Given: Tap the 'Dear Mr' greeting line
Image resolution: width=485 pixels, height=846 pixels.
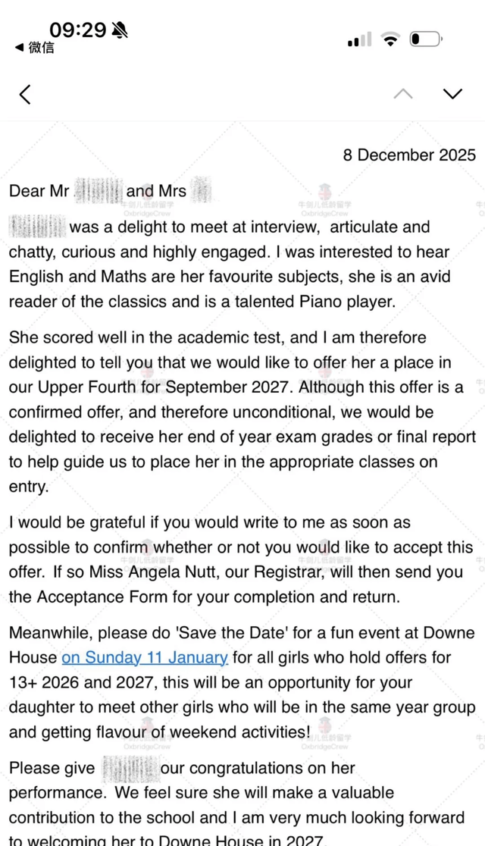Looking at the screenshot, I should [39, 191].
